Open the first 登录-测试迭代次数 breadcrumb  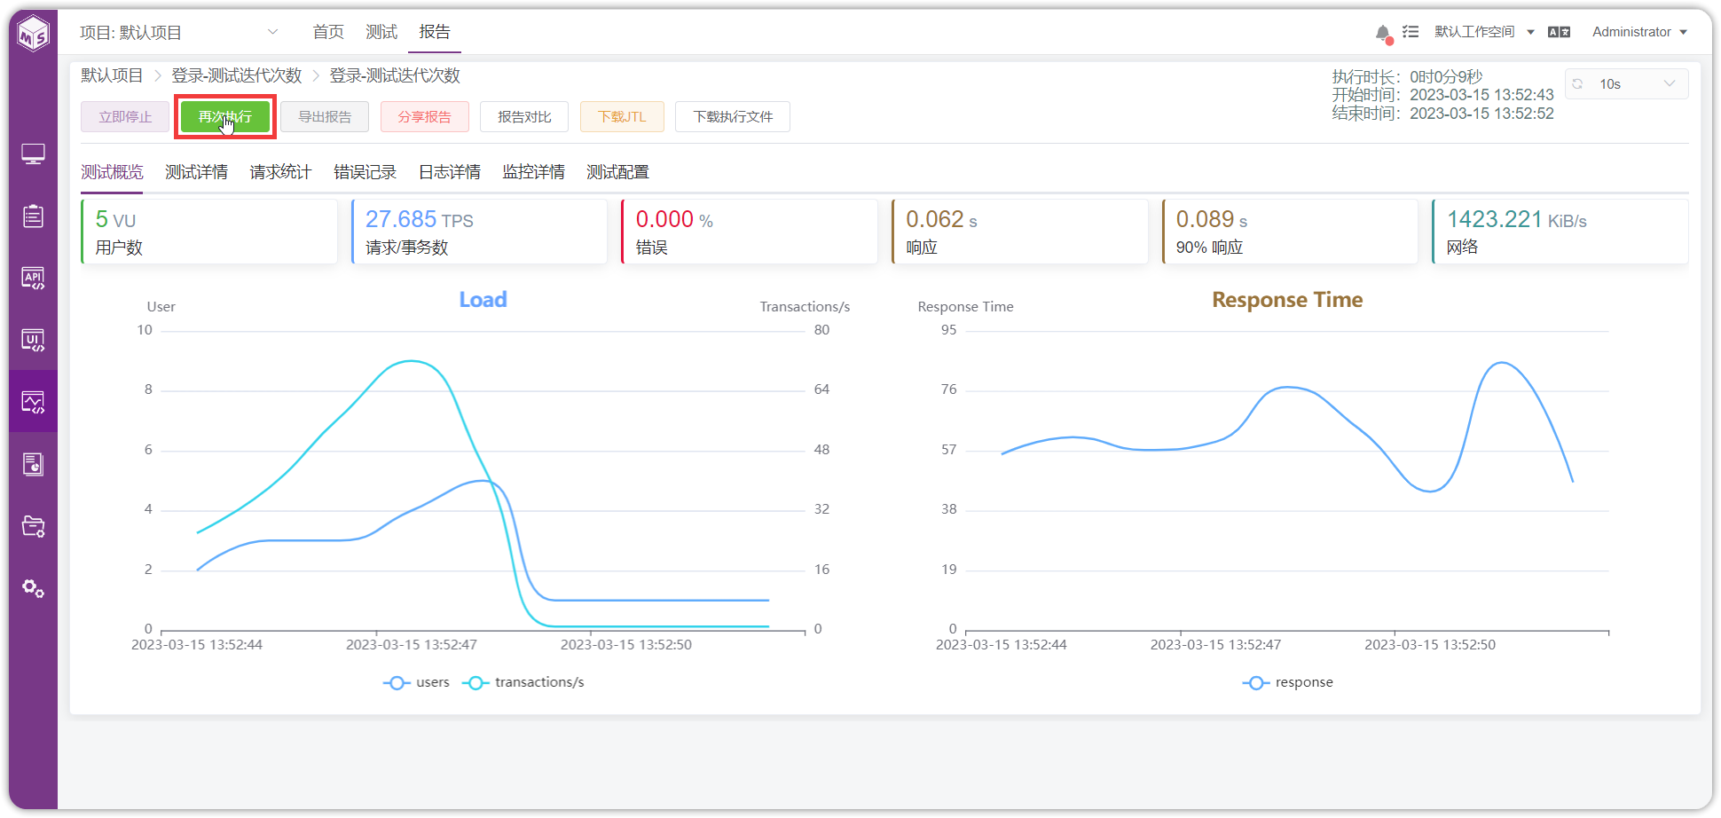click(x=237, y=75)
